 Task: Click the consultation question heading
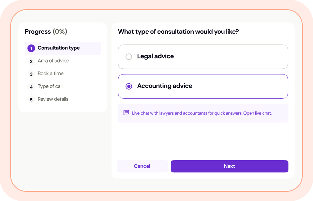178,32
